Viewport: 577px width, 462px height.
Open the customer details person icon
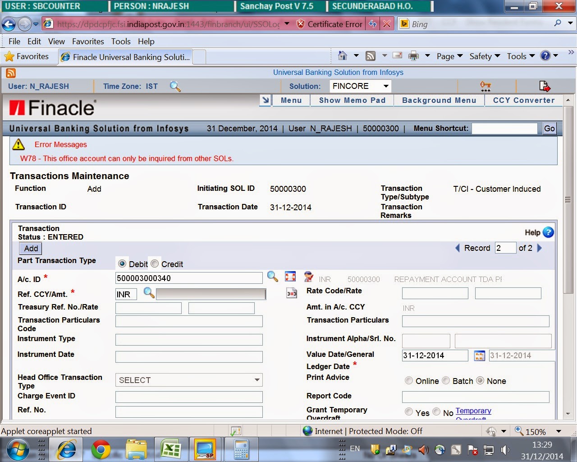coord(308,277)
